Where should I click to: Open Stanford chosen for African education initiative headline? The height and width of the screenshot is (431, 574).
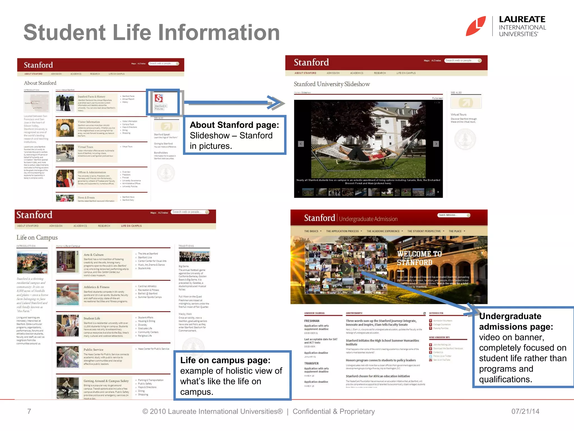click(x=378, y=376)
